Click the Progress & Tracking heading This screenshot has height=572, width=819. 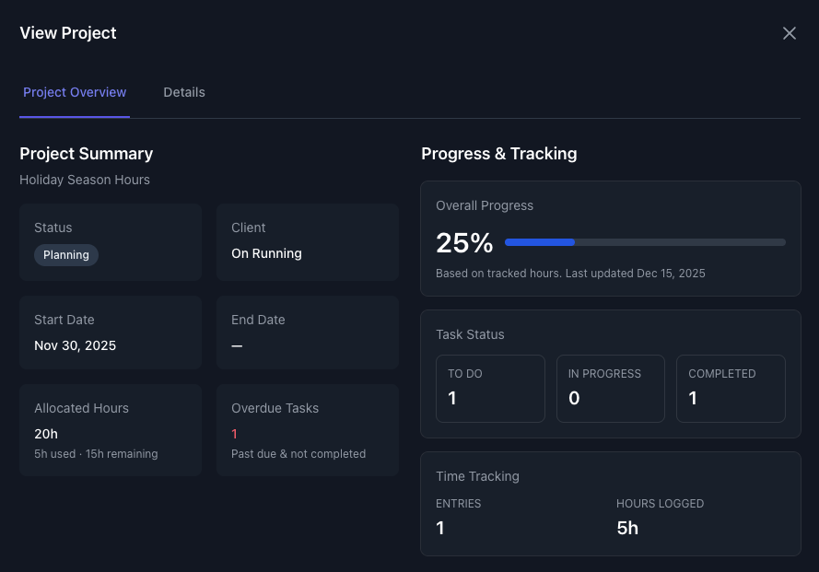pyautogui.click(x=498, y=154)
